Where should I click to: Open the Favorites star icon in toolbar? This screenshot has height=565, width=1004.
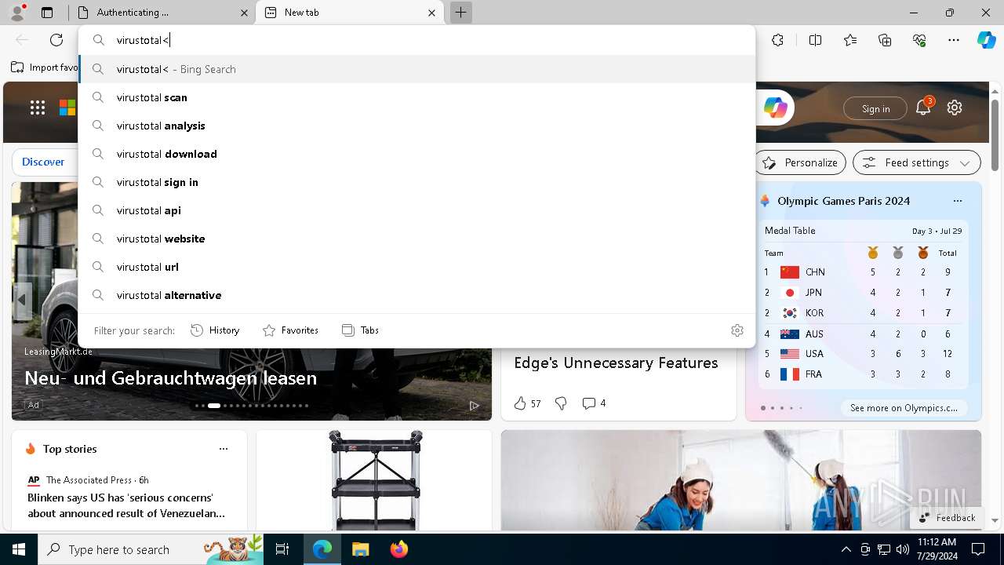click(850, 40)
